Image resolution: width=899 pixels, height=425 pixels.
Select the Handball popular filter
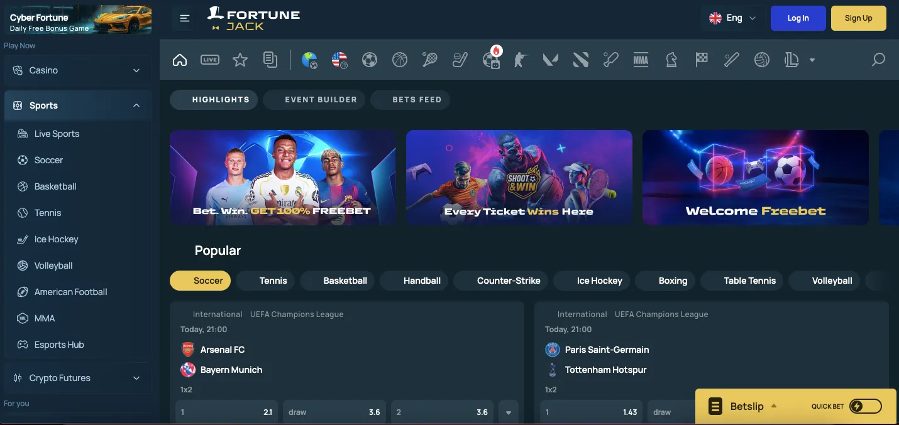pyautogui.click(x=414, y=281)
